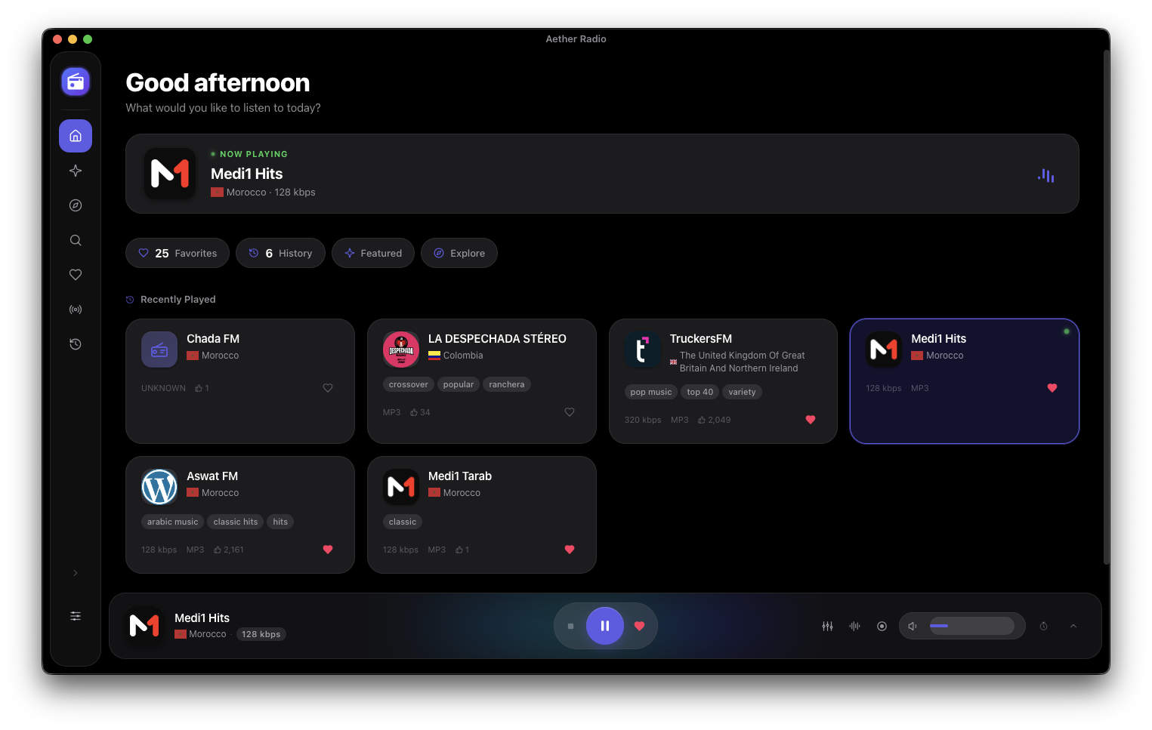Select the ranchera tag

pos(507,384)
